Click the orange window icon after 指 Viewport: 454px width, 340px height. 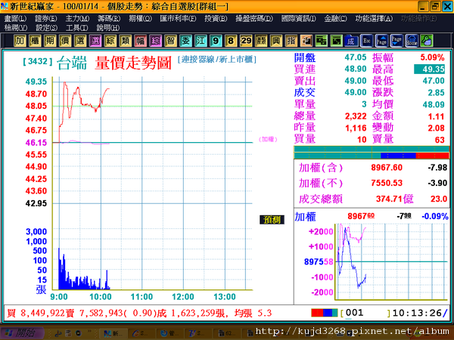point(306,41)
